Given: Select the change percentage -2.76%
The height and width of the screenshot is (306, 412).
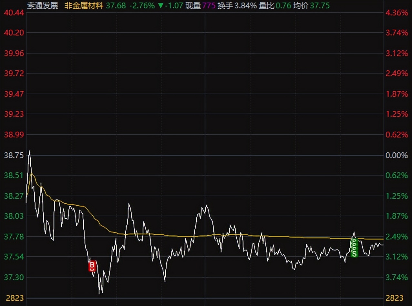Looking at the screenshot, I should 142,5.
